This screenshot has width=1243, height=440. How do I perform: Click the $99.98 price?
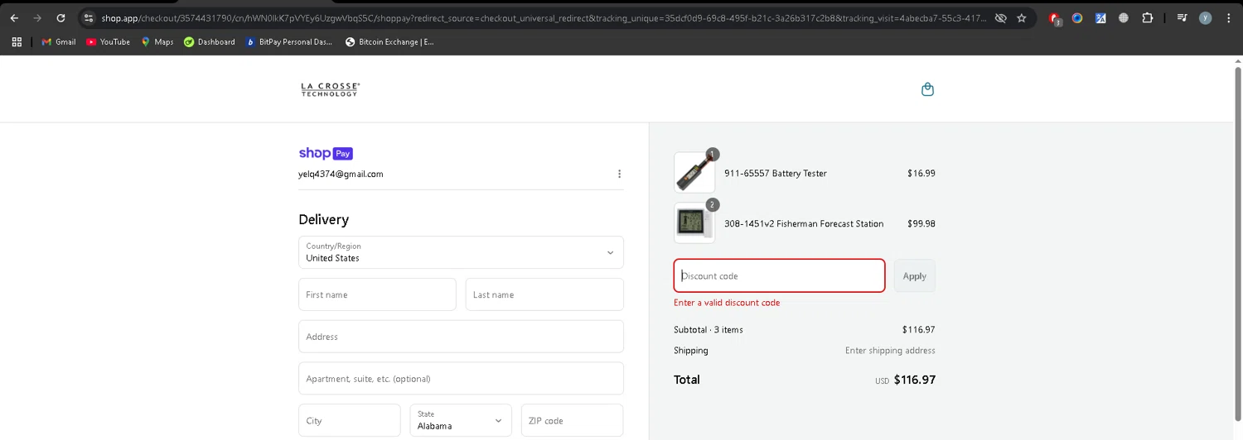[921, 223]
